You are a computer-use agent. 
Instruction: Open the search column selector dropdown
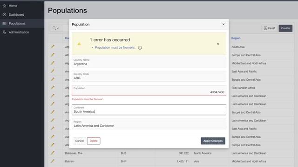[56, 28]
